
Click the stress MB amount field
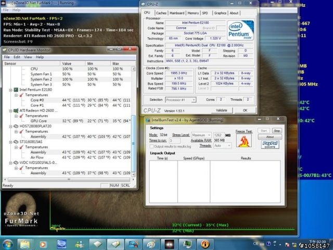(x=219, y=135)
